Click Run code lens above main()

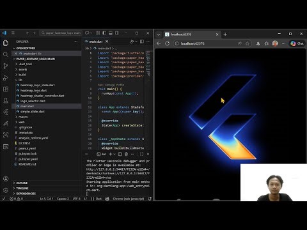[100, 85]
